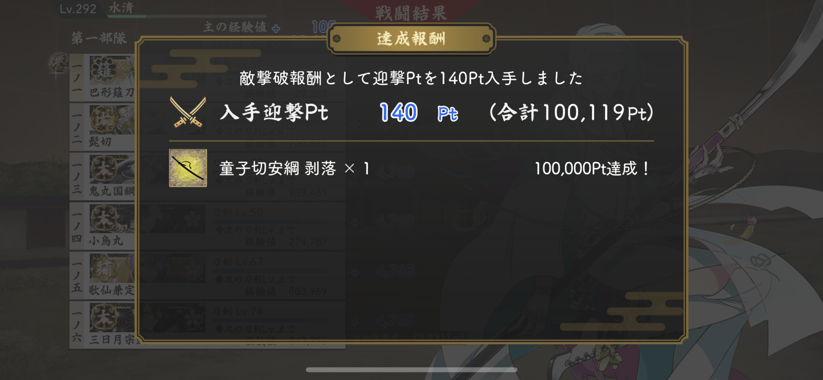The image size is (823, 380).
Task: Click the 歌仙兼定 portrait icon
Action: tap(112, 268)
